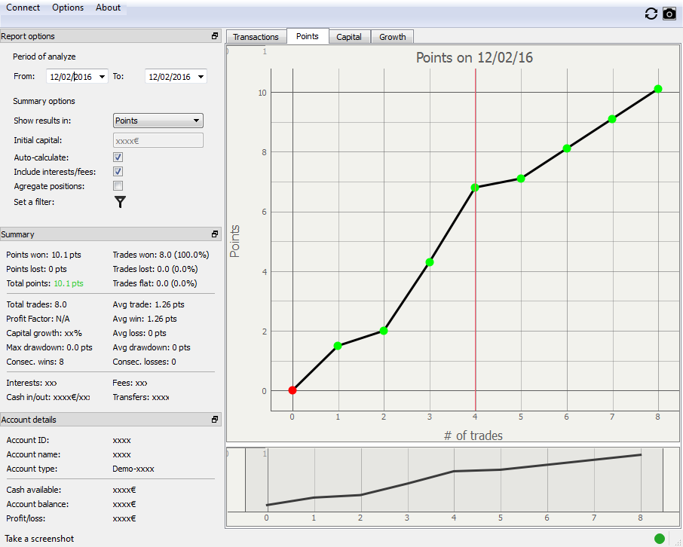
Task: Click the 'Total points: 10.1 pts' value
Action: click(69, 283)
